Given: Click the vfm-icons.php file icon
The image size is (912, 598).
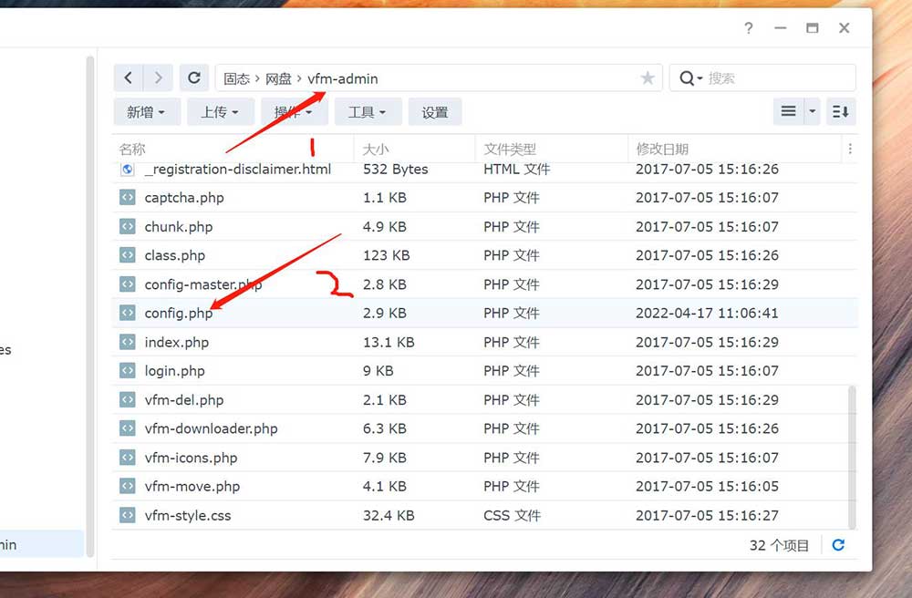Looking at the screenshot, I should point(128,458).
